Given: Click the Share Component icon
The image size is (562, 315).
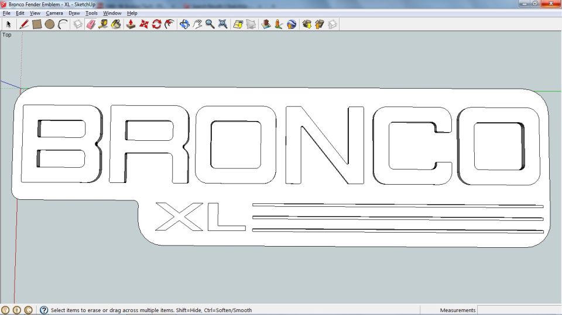Looking at the screenshot, I should click(x=333, y=25).
